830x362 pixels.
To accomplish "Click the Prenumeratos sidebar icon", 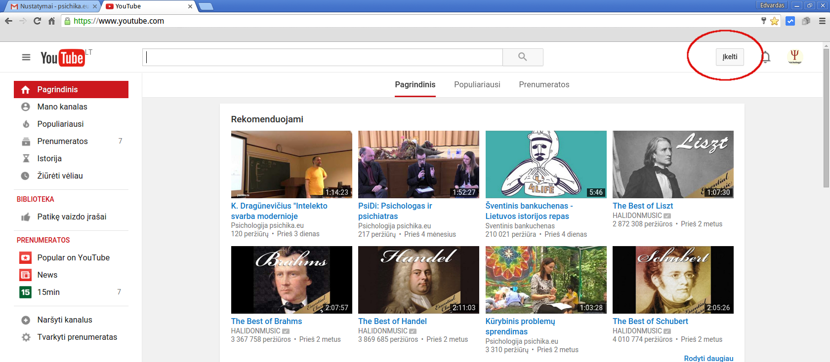I will pyautogui.click(x=26, y=141).
